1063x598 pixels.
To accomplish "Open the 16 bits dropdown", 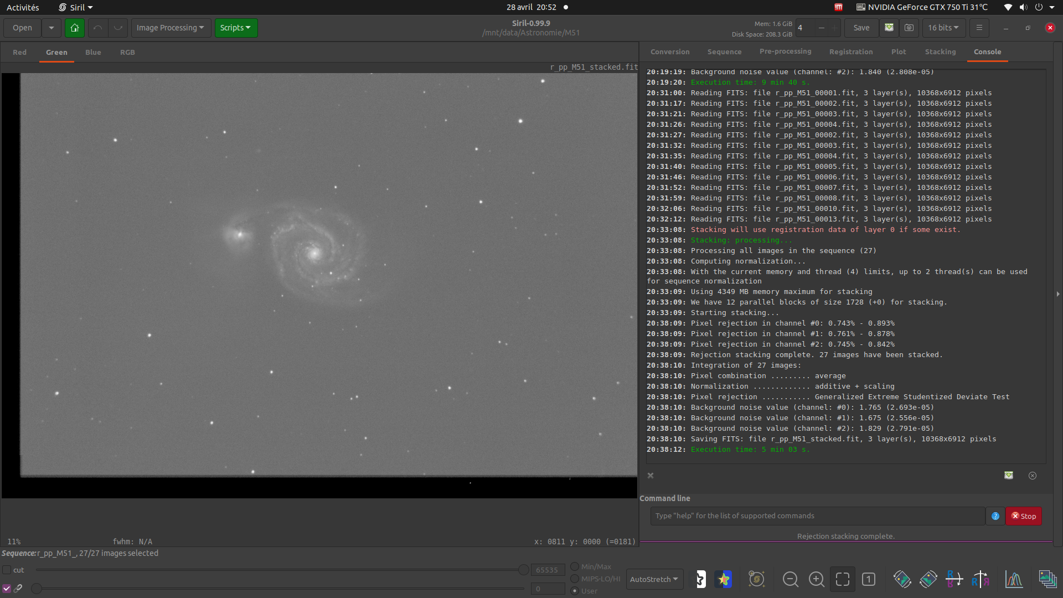I will 943,28.
